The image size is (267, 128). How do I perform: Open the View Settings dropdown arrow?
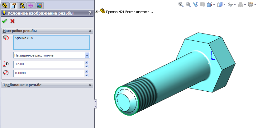(255, 5)
